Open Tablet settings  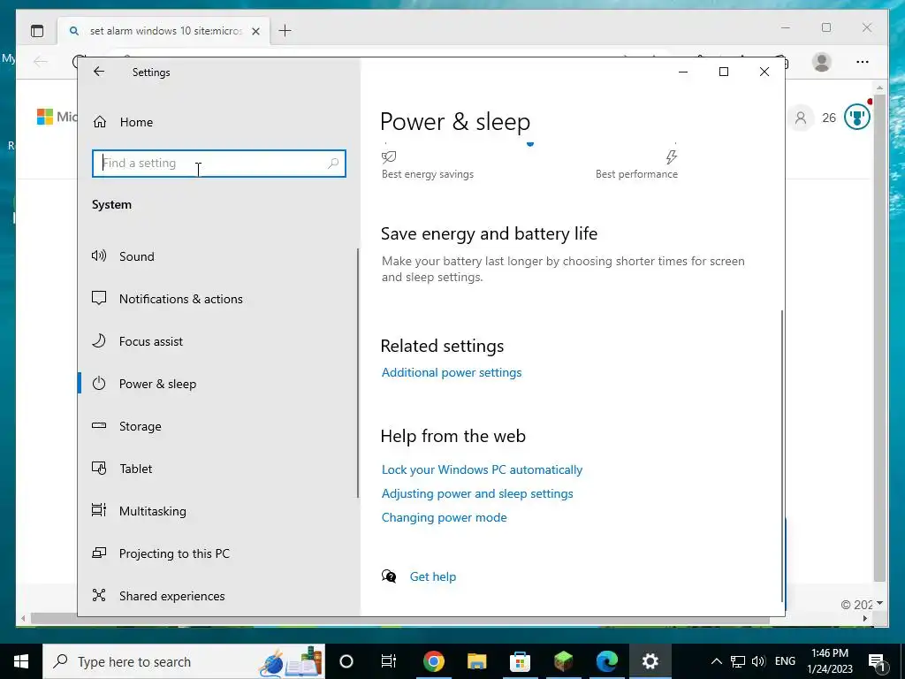135,469
